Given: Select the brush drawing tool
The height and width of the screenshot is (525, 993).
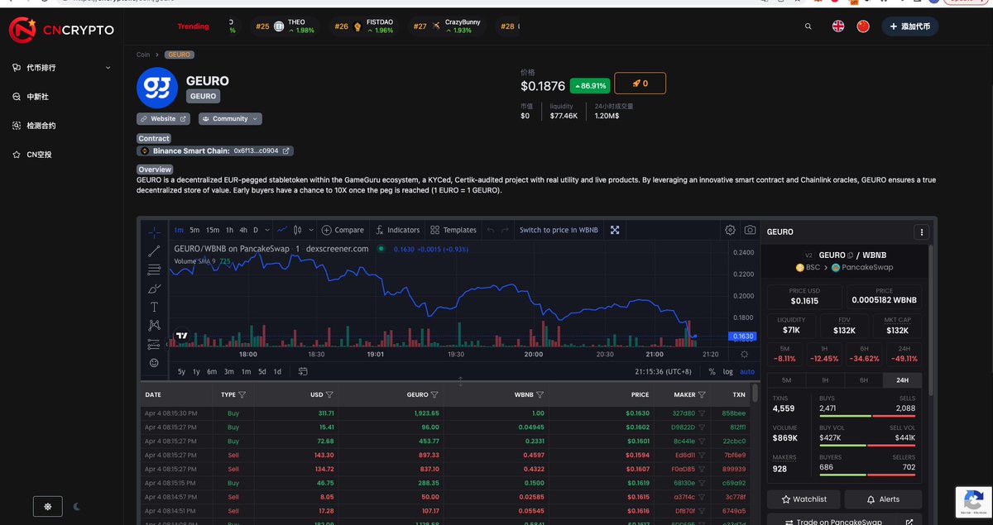Looking at the screenshot, I should pyautogui.click(x=154, y=289).
